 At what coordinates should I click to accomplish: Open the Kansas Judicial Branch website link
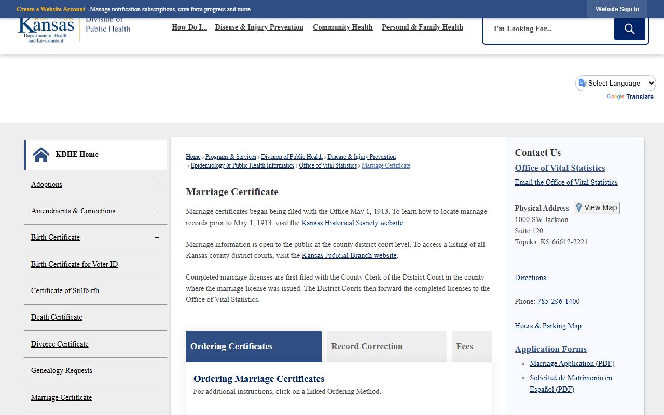(349, 256)
